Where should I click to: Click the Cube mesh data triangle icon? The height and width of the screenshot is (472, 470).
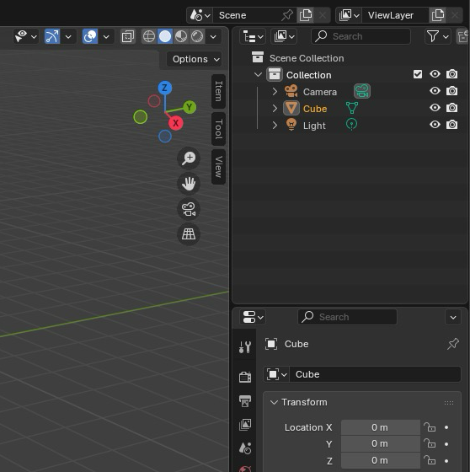click(352, 108)
